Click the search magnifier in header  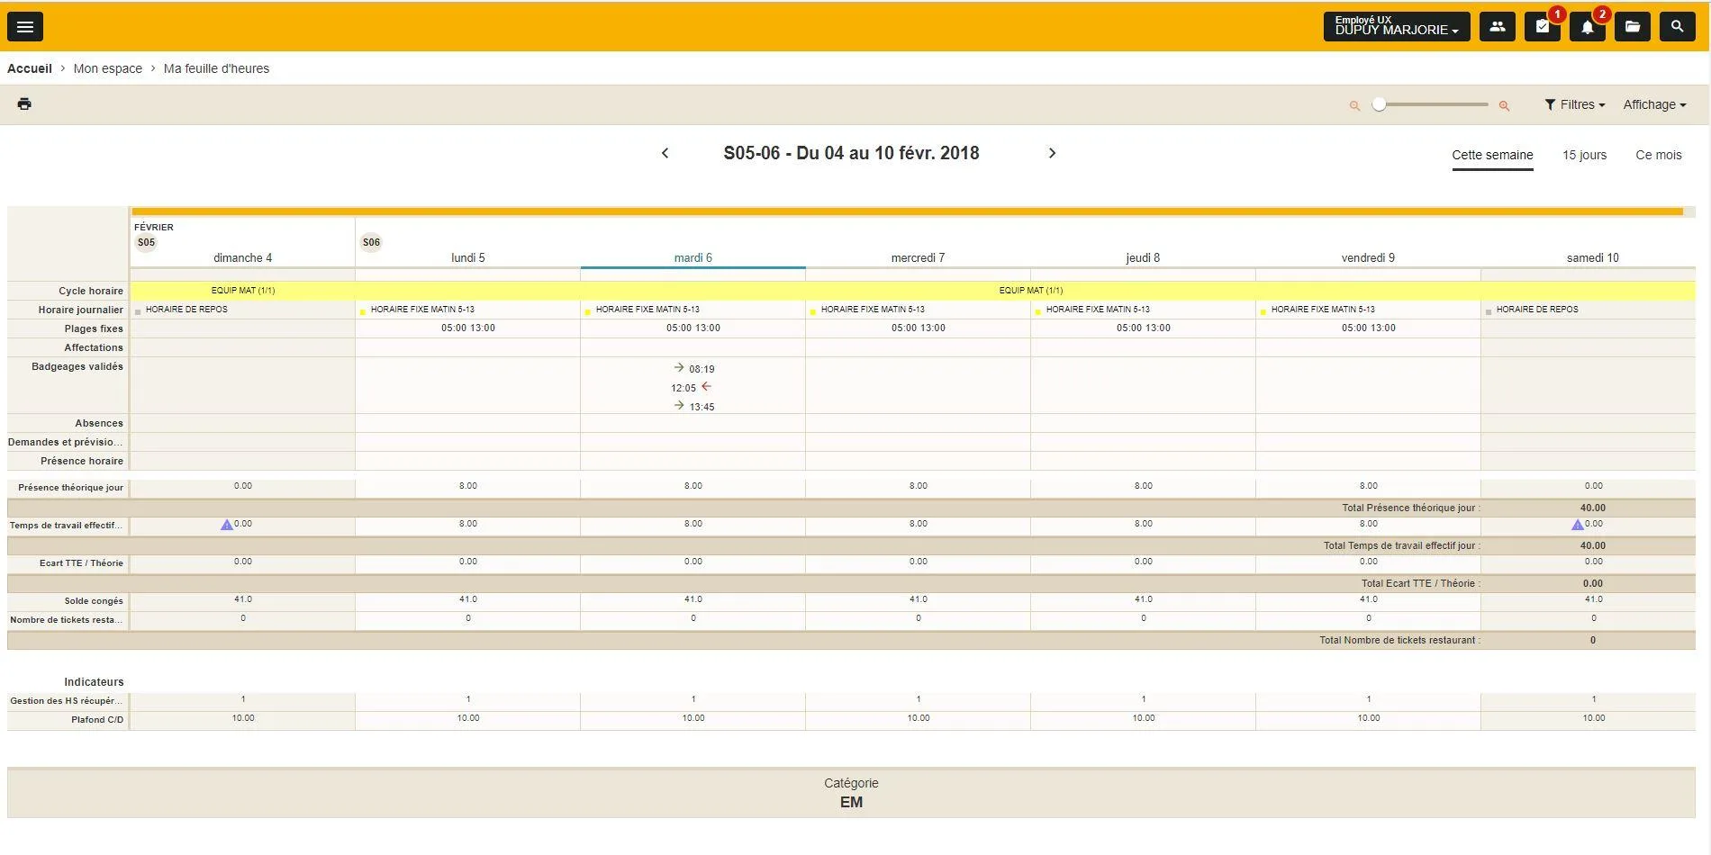(x=1677, y=27)
